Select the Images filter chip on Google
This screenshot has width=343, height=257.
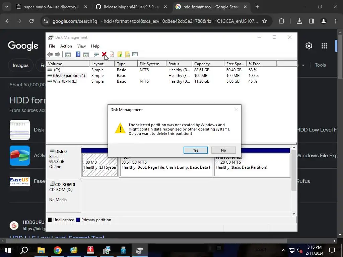(x=20, y=65)
